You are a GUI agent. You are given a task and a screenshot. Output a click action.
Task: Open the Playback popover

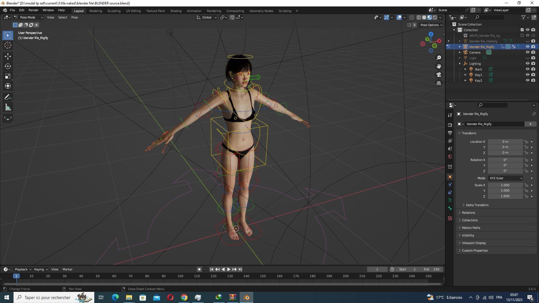[23, 269]
